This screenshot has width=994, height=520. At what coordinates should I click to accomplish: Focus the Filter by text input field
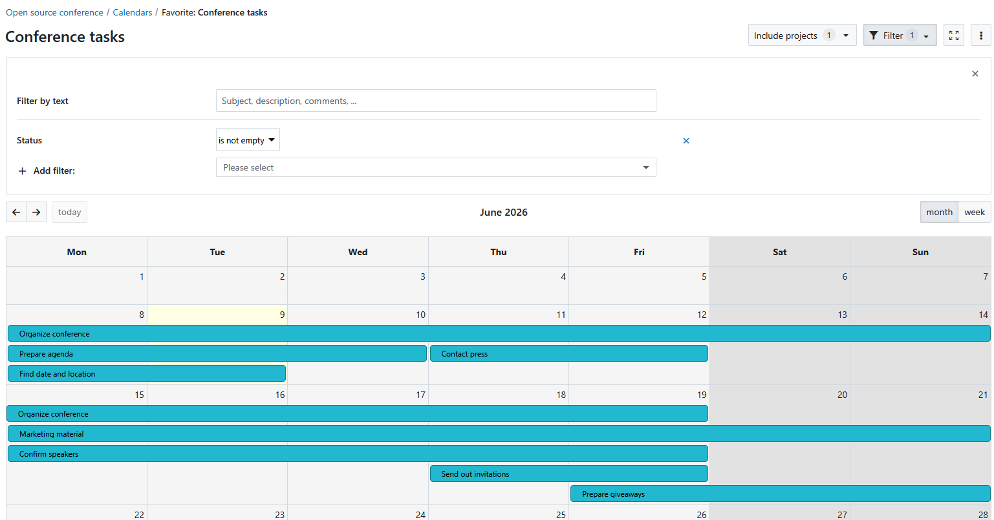[436, 101]
